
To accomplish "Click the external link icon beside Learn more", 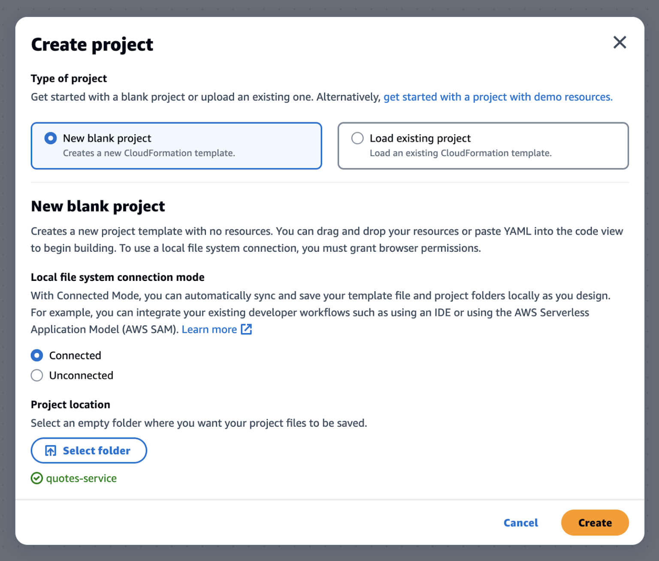I will point(246,329).
